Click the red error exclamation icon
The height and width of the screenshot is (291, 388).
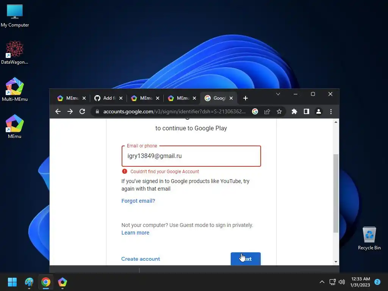coord(124,171)
